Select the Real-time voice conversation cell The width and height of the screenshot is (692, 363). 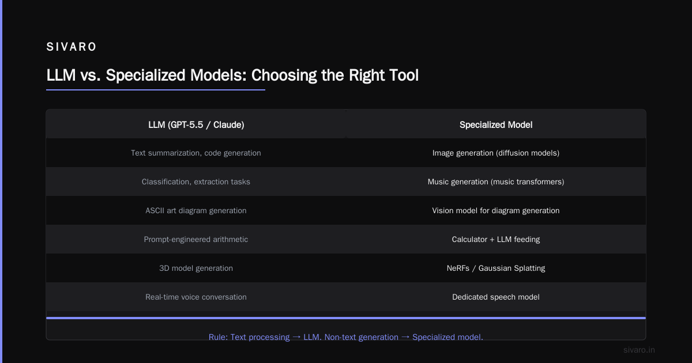tap(196, 297)
